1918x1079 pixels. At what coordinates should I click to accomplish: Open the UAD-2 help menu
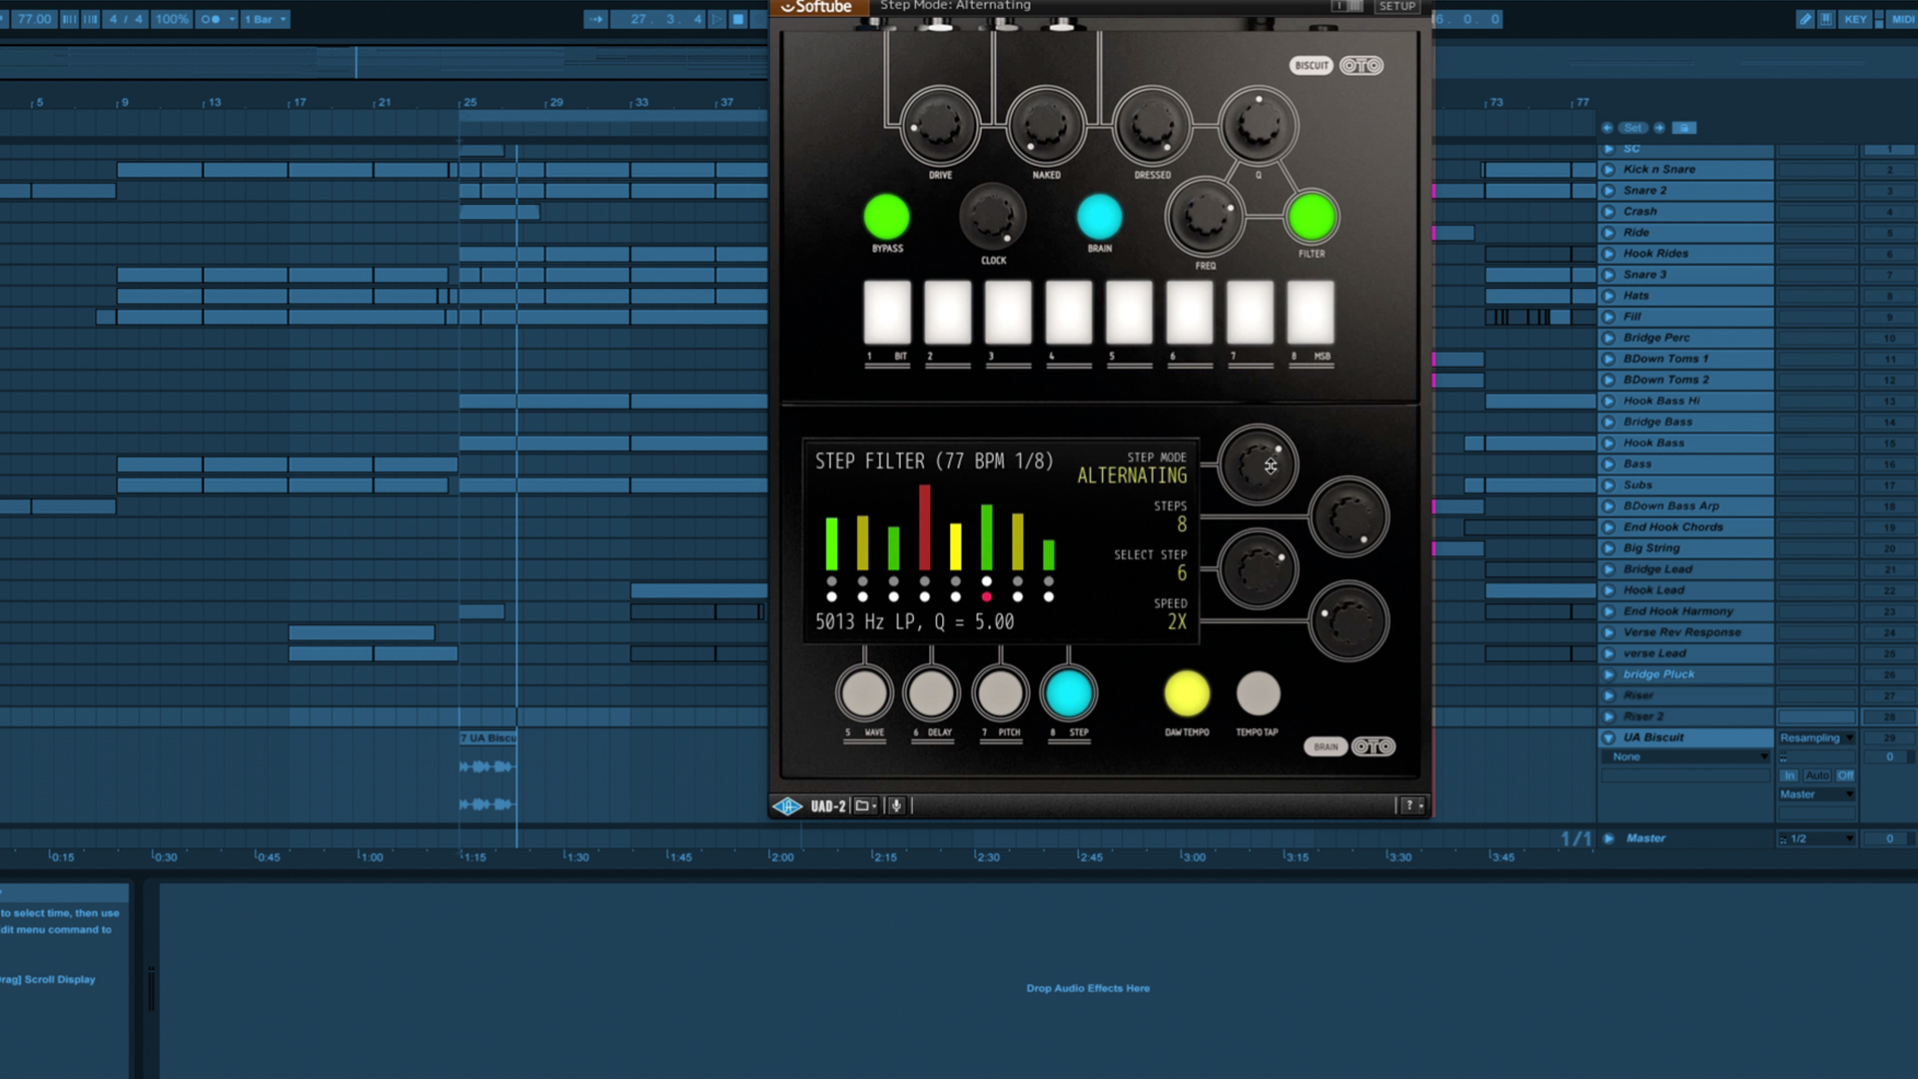pyautogui.click(x=1413, y=805)
